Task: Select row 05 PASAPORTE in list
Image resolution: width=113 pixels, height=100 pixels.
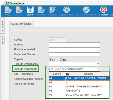Action: pos(79,91)
